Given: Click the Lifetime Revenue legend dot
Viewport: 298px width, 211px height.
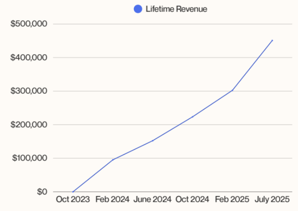Looking at the screenshot, I should [138, 9].
